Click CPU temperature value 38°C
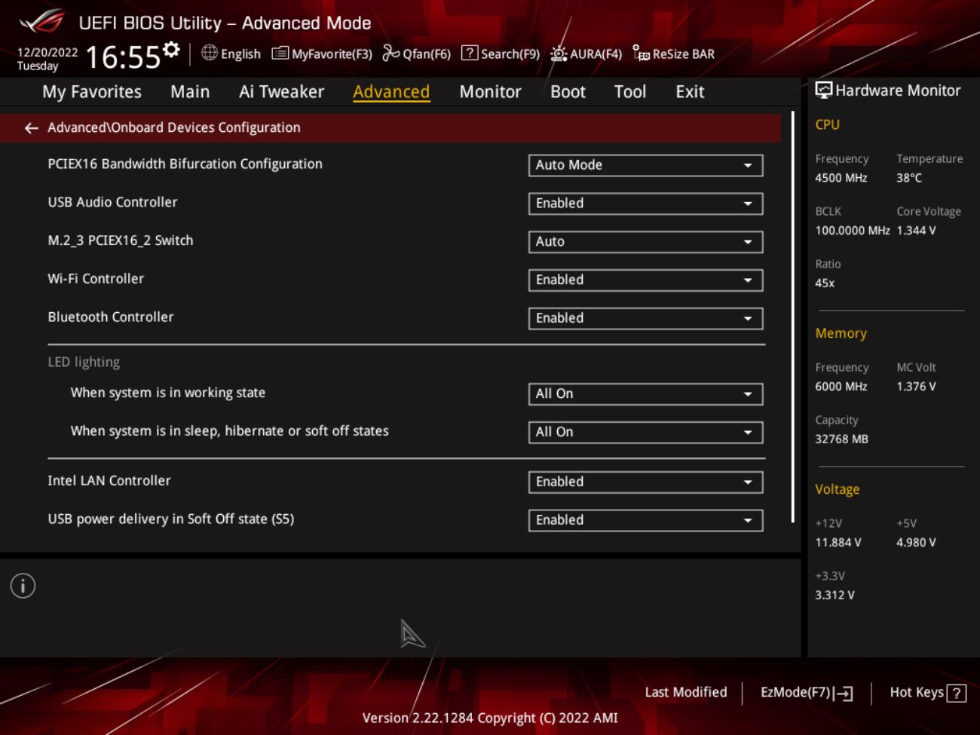 coord(909,178)
